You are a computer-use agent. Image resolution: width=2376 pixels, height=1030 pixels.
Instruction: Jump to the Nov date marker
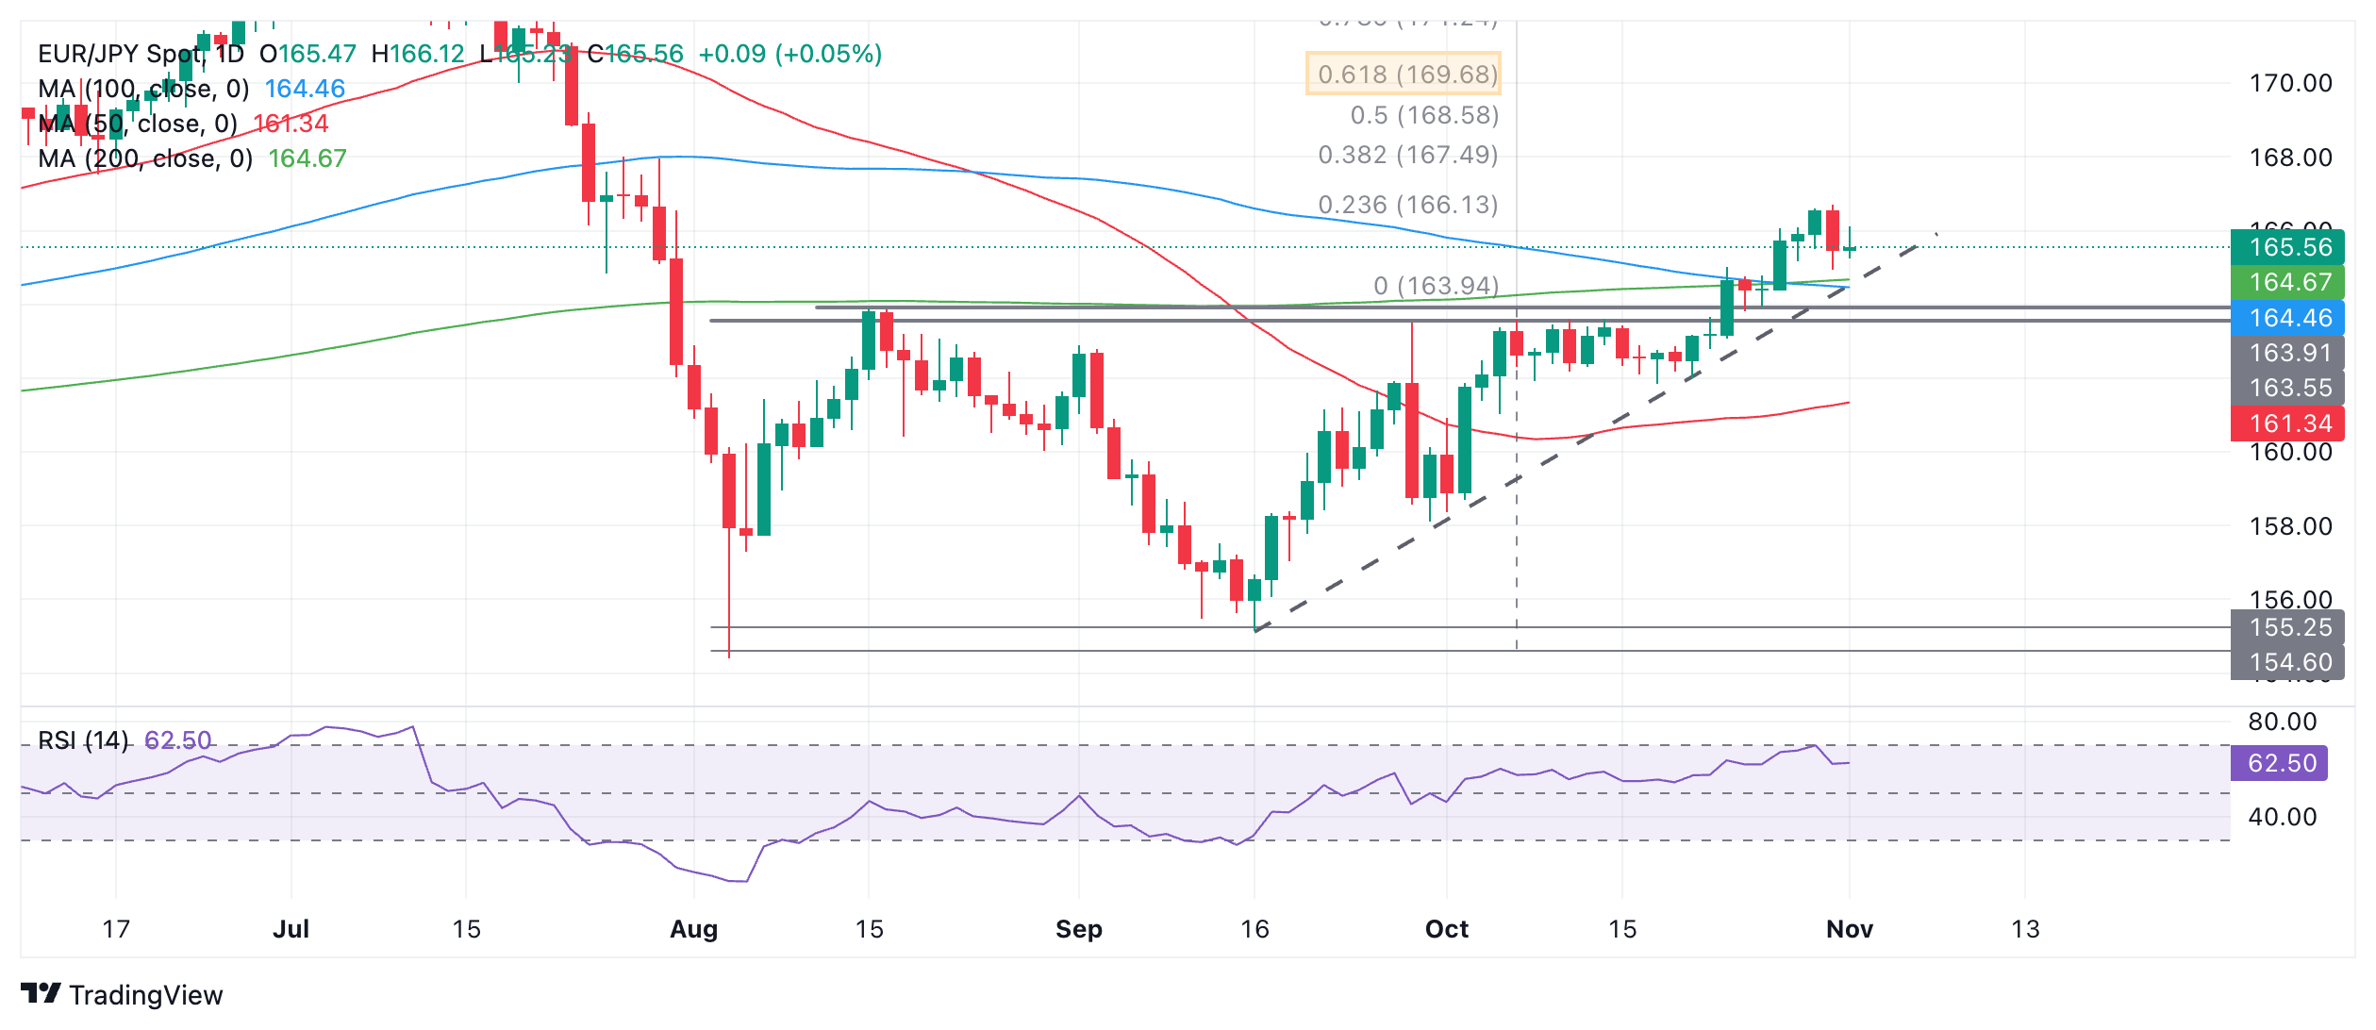1849,929
